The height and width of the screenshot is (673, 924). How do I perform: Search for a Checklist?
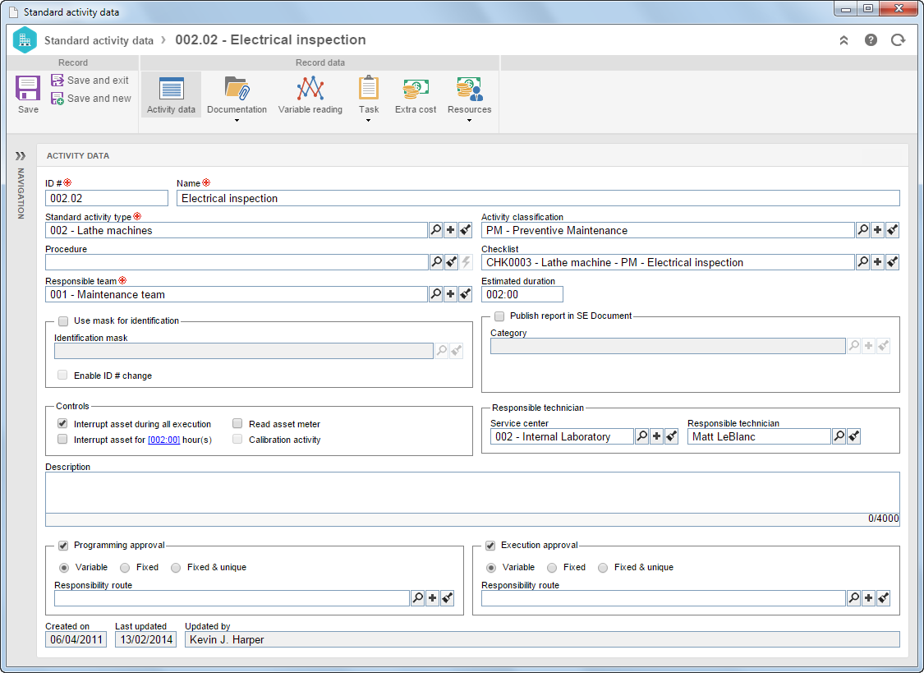(x=862, y=261)
